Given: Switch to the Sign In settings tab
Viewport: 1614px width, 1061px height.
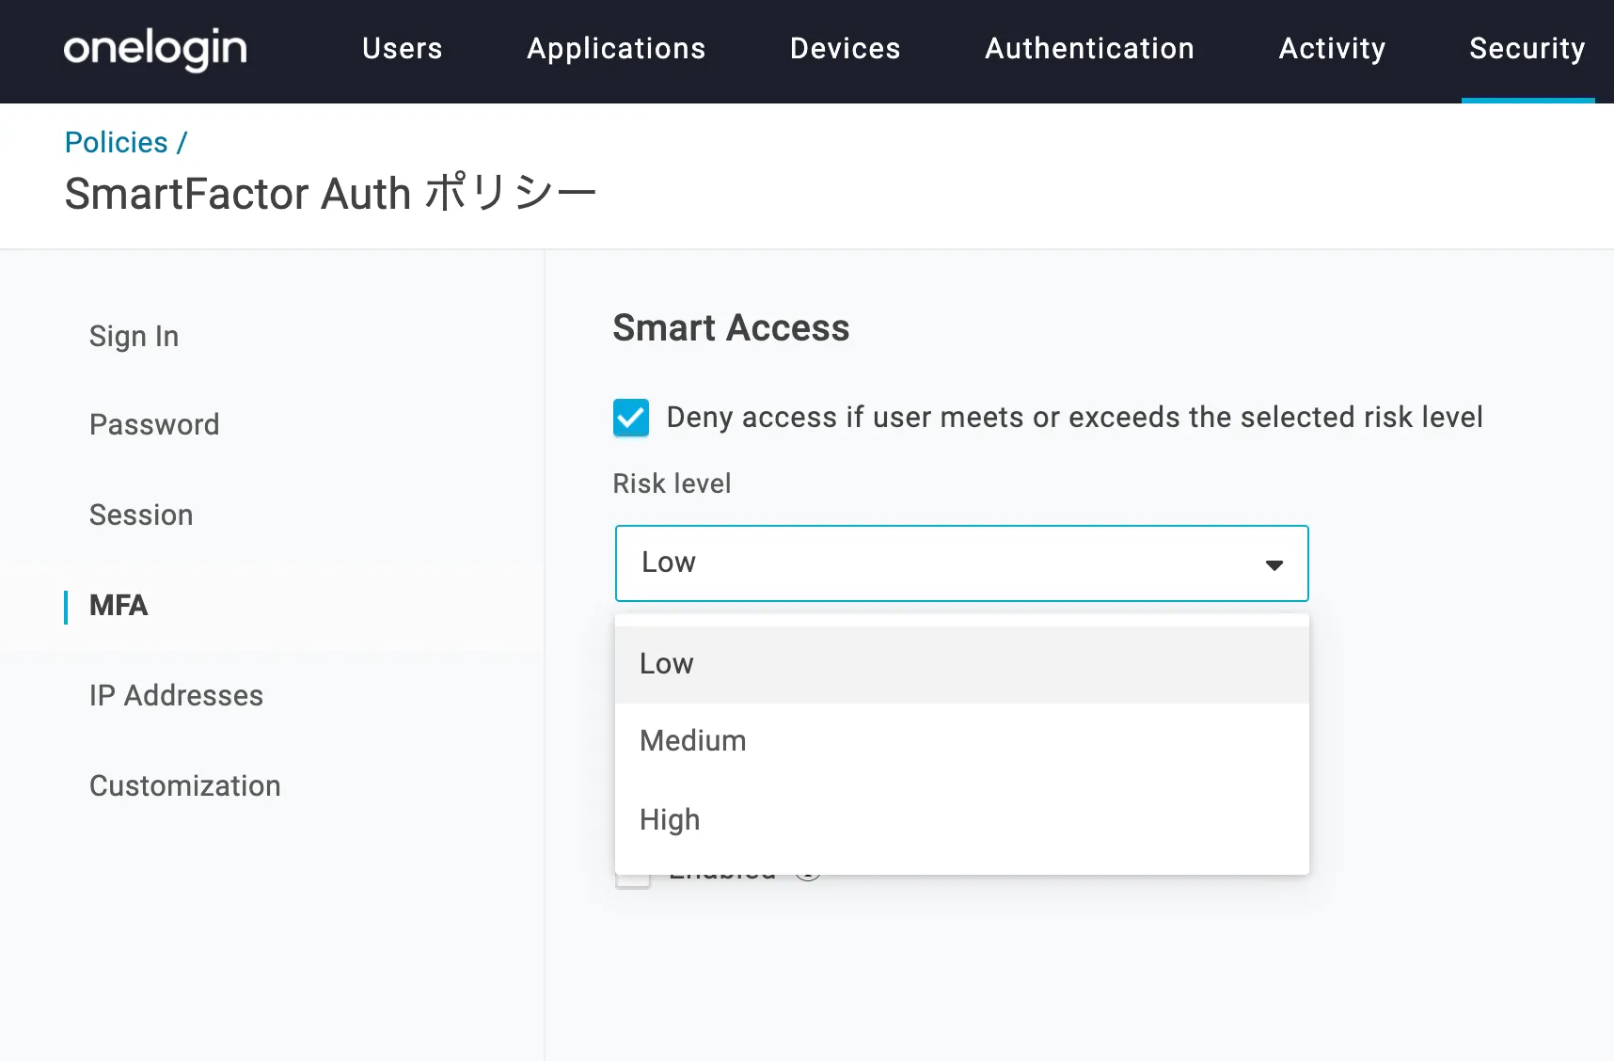Looking at the screenshot, I should [134, 336].
